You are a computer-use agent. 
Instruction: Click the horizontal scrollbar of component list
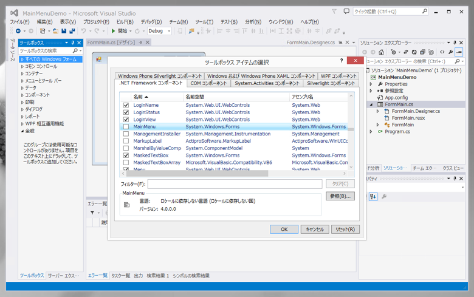pos(197,174)
